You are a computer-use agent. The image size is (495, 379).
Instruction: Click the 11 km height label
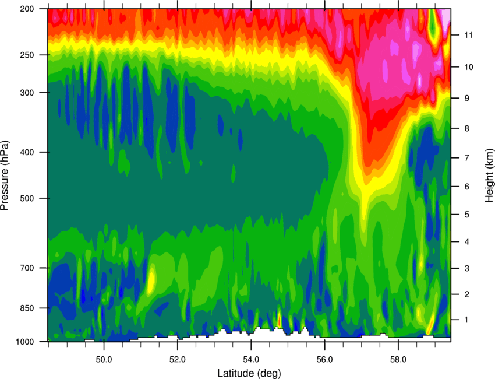pyautogui.click(x=469, y=35)
